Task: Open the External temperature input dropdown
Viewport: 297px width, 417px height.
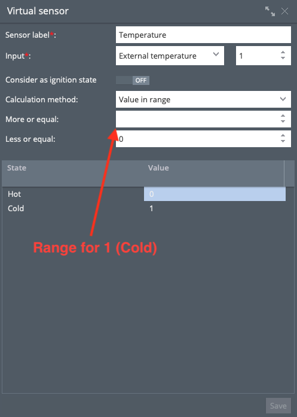Action: coord(170,56)
